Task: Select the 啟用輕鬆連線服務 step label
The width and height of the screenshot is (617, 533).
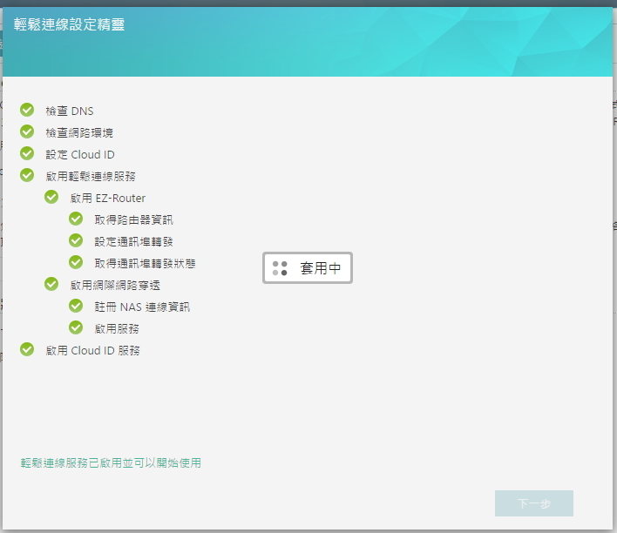Action: pyautogui.click(x=91, y=176)
